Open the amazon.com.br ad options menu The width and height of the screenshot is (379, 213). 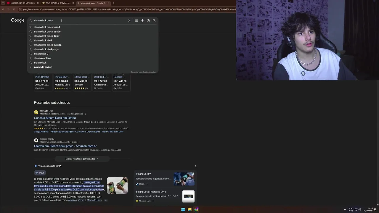[x=80, y=142]
